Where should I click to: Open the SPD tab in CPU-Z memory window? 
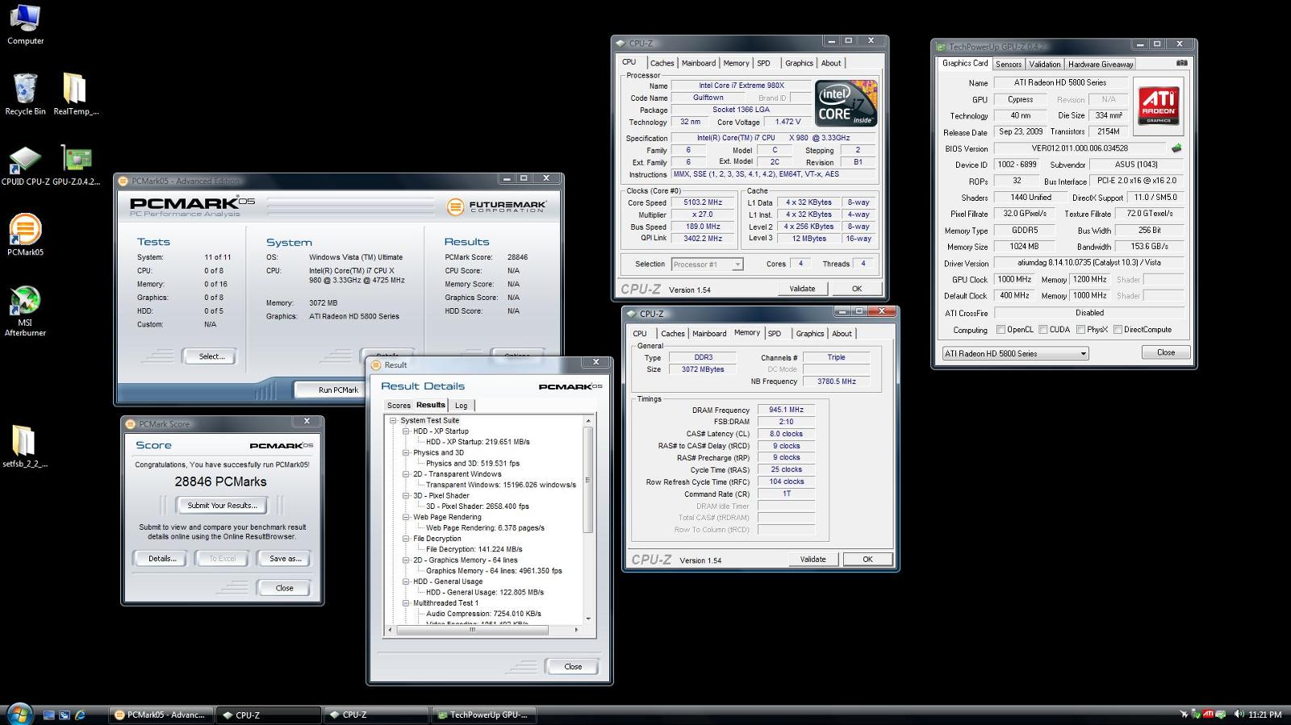(x=775, y=333)
